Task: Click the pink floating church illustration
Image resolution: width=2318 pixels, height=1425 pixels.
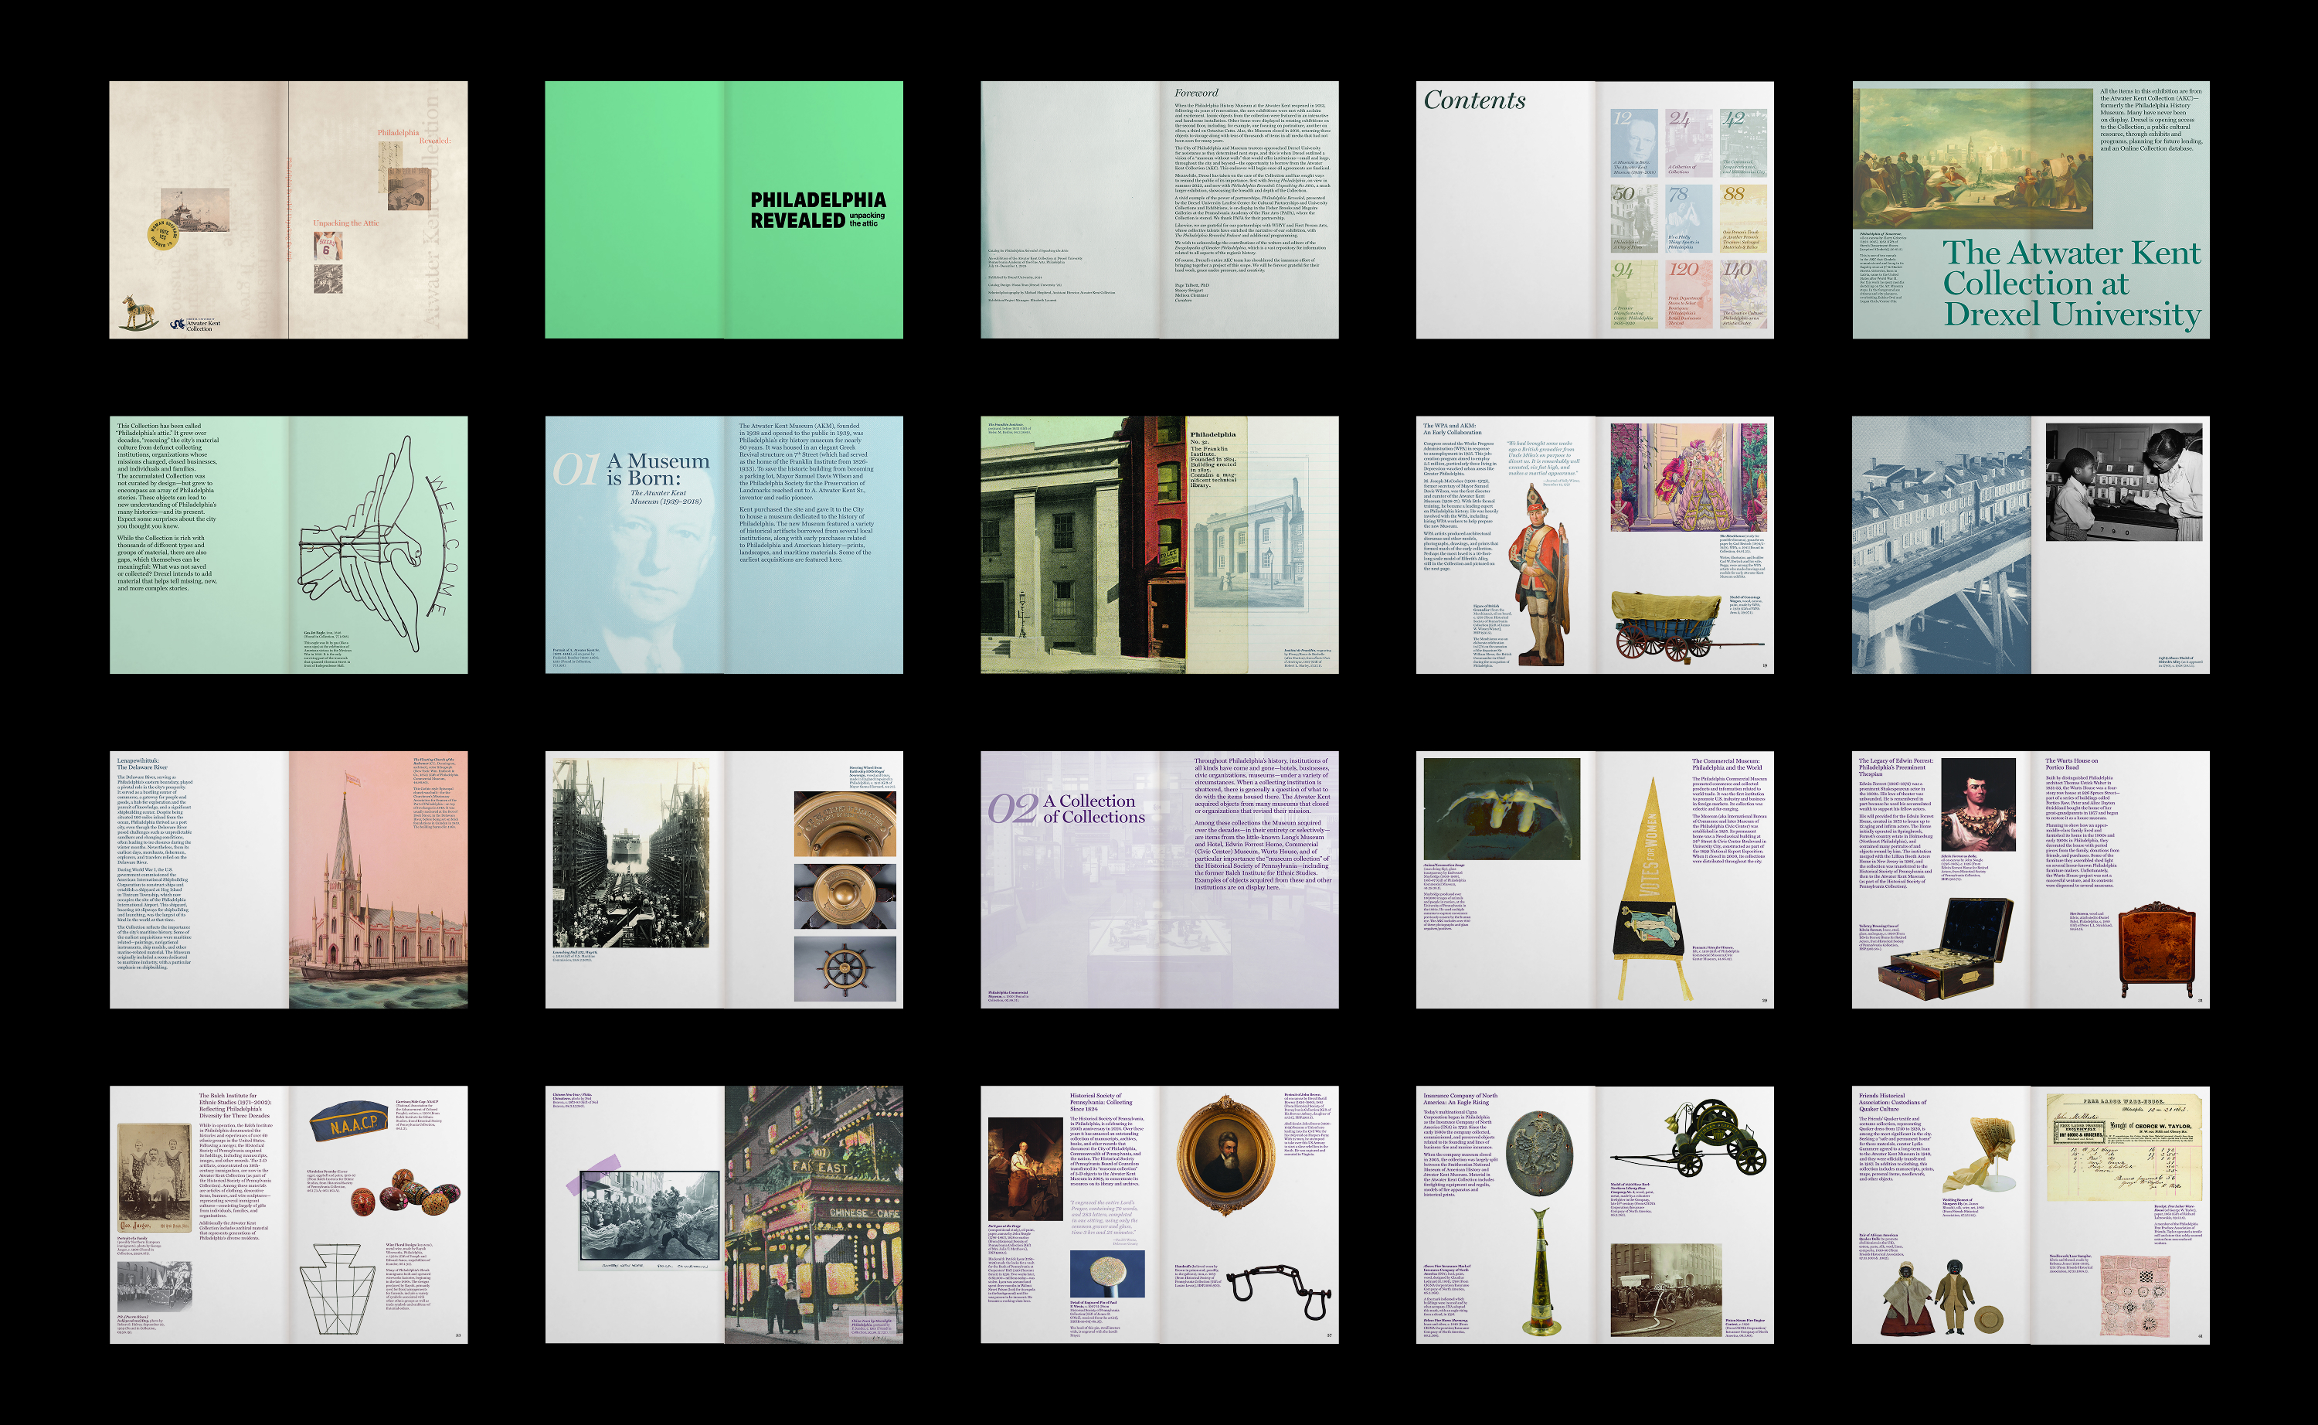Action: pos(378,879)
